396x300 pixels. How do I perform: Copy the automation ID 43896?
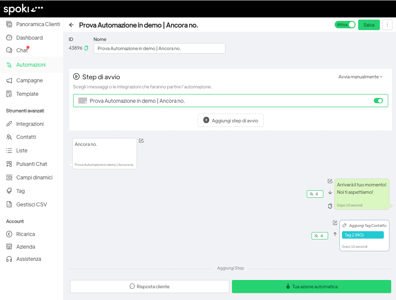[86, 48]
